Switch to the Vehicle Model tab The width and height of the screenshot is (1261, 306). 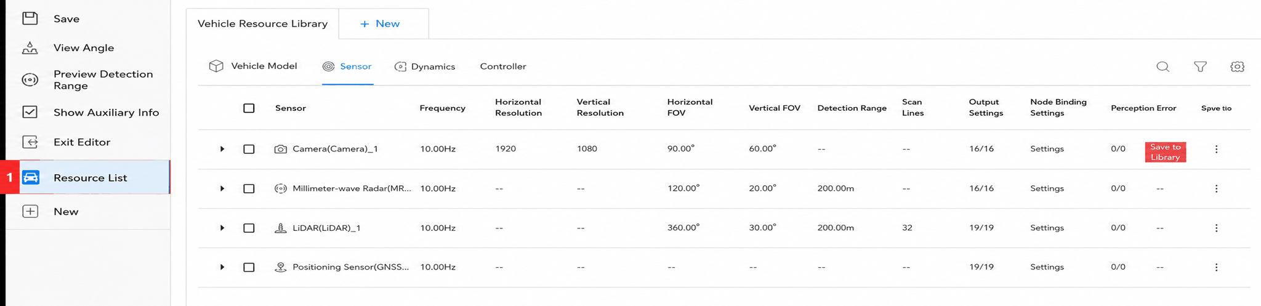click(x=253, y=66)
